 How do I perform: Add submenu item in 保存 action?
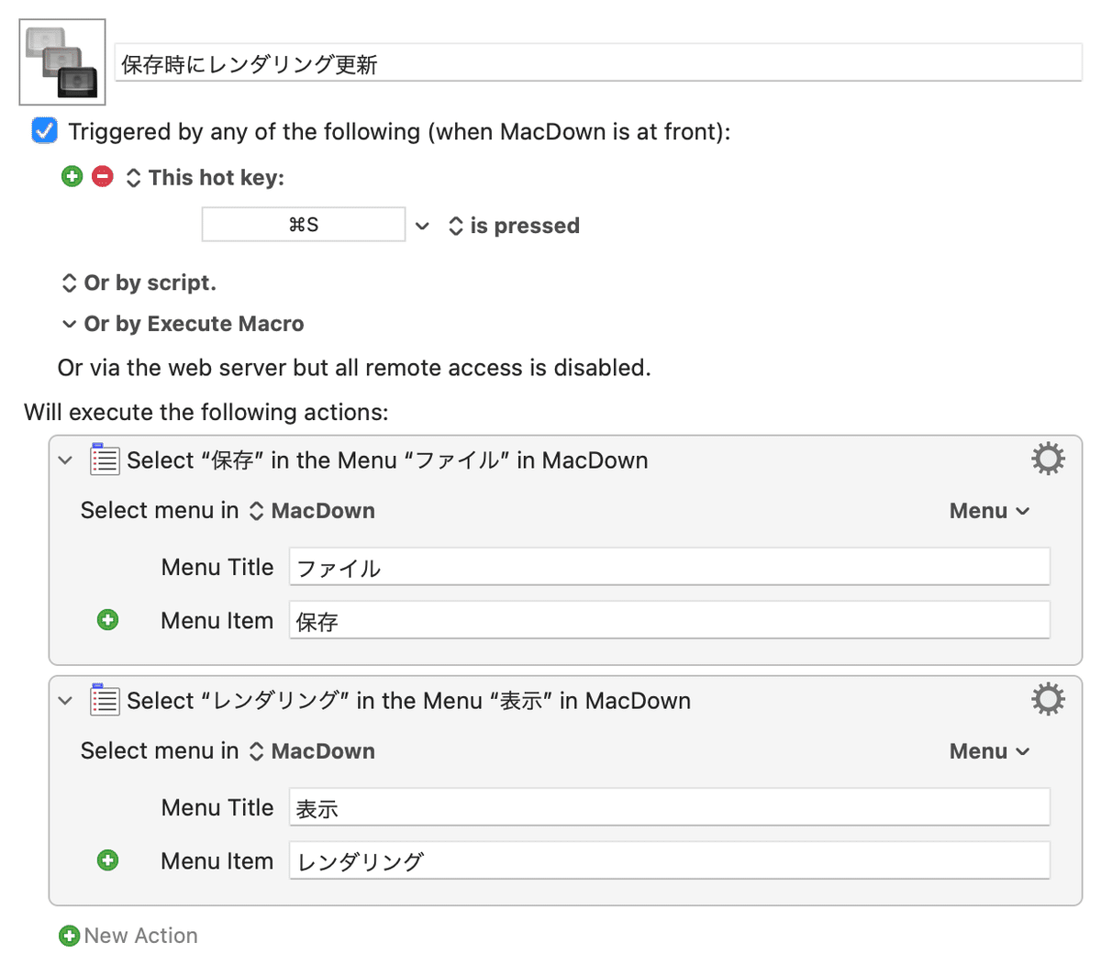(x=107, y=620)
